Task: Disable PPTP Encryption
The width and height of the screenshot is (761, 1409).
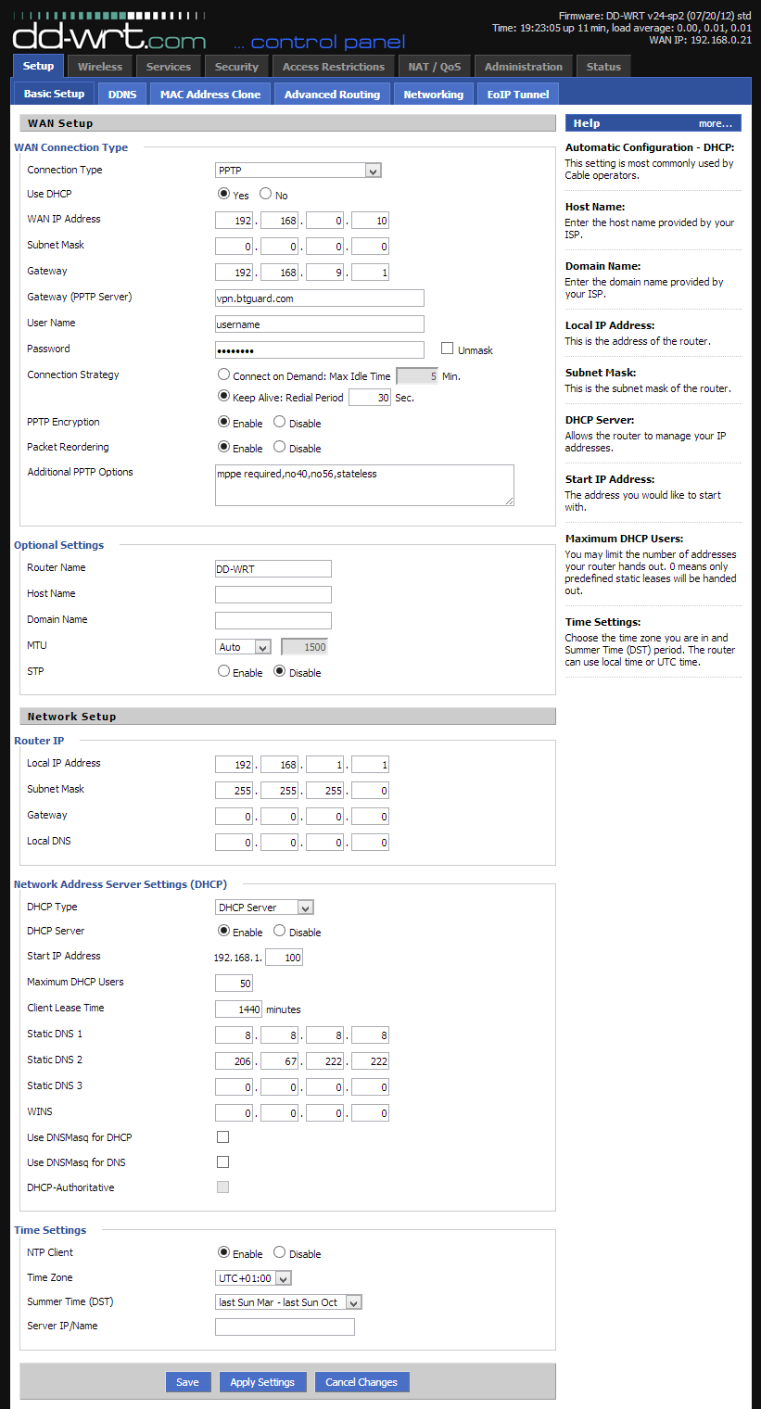Action: click(280, 422)
